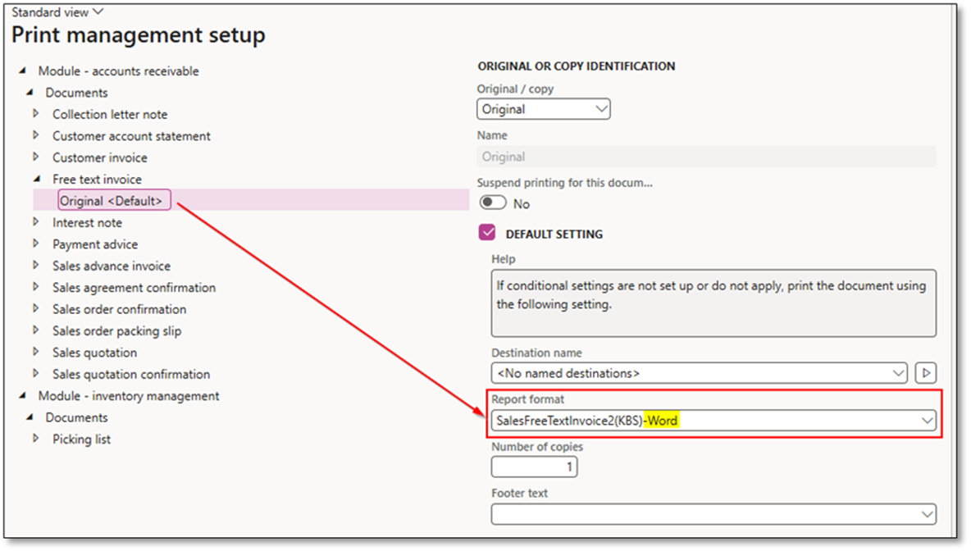This screenshot has width=971, height=551.
Task: Expand the Interest note node
Action: click(x=36, y=222)
